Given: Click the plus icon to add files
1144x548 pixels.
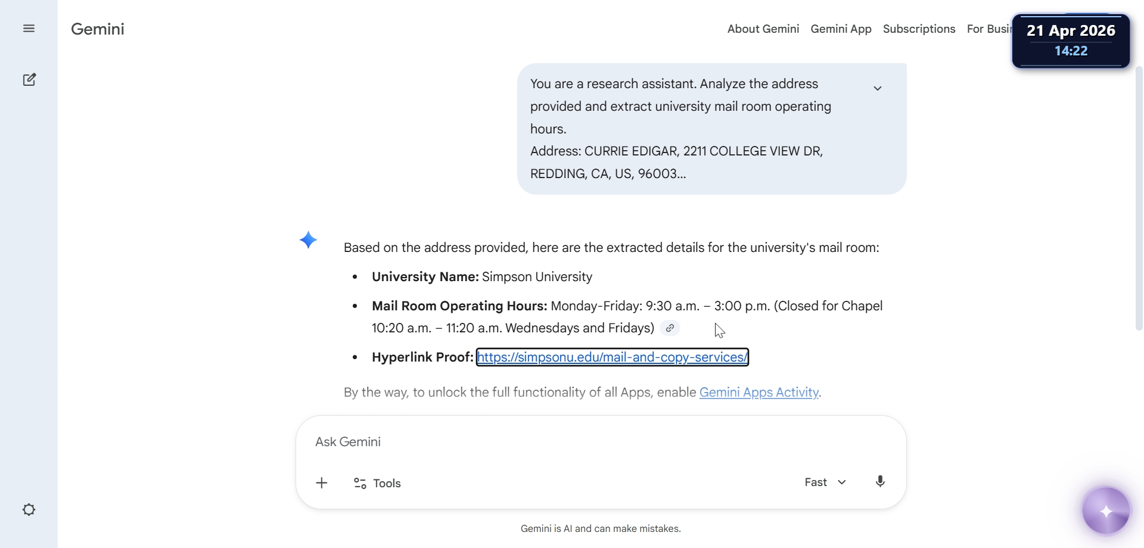Looking at the screenshot, I should click(322, 483).
